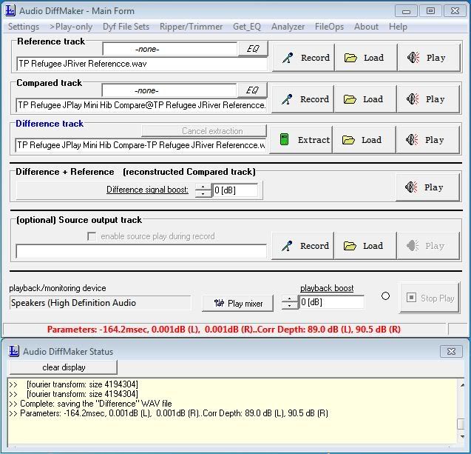
Task: Open the Dyf File Sets menu
Action: [126, 27]
